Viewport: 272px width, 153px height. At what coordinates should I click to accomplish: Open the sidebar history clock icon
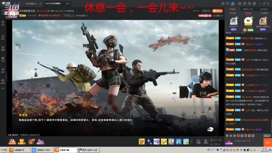pos(3,23)
